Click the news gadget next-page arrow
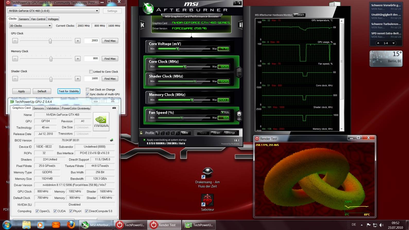Screen dimensions: 409x230 (393, 43)
